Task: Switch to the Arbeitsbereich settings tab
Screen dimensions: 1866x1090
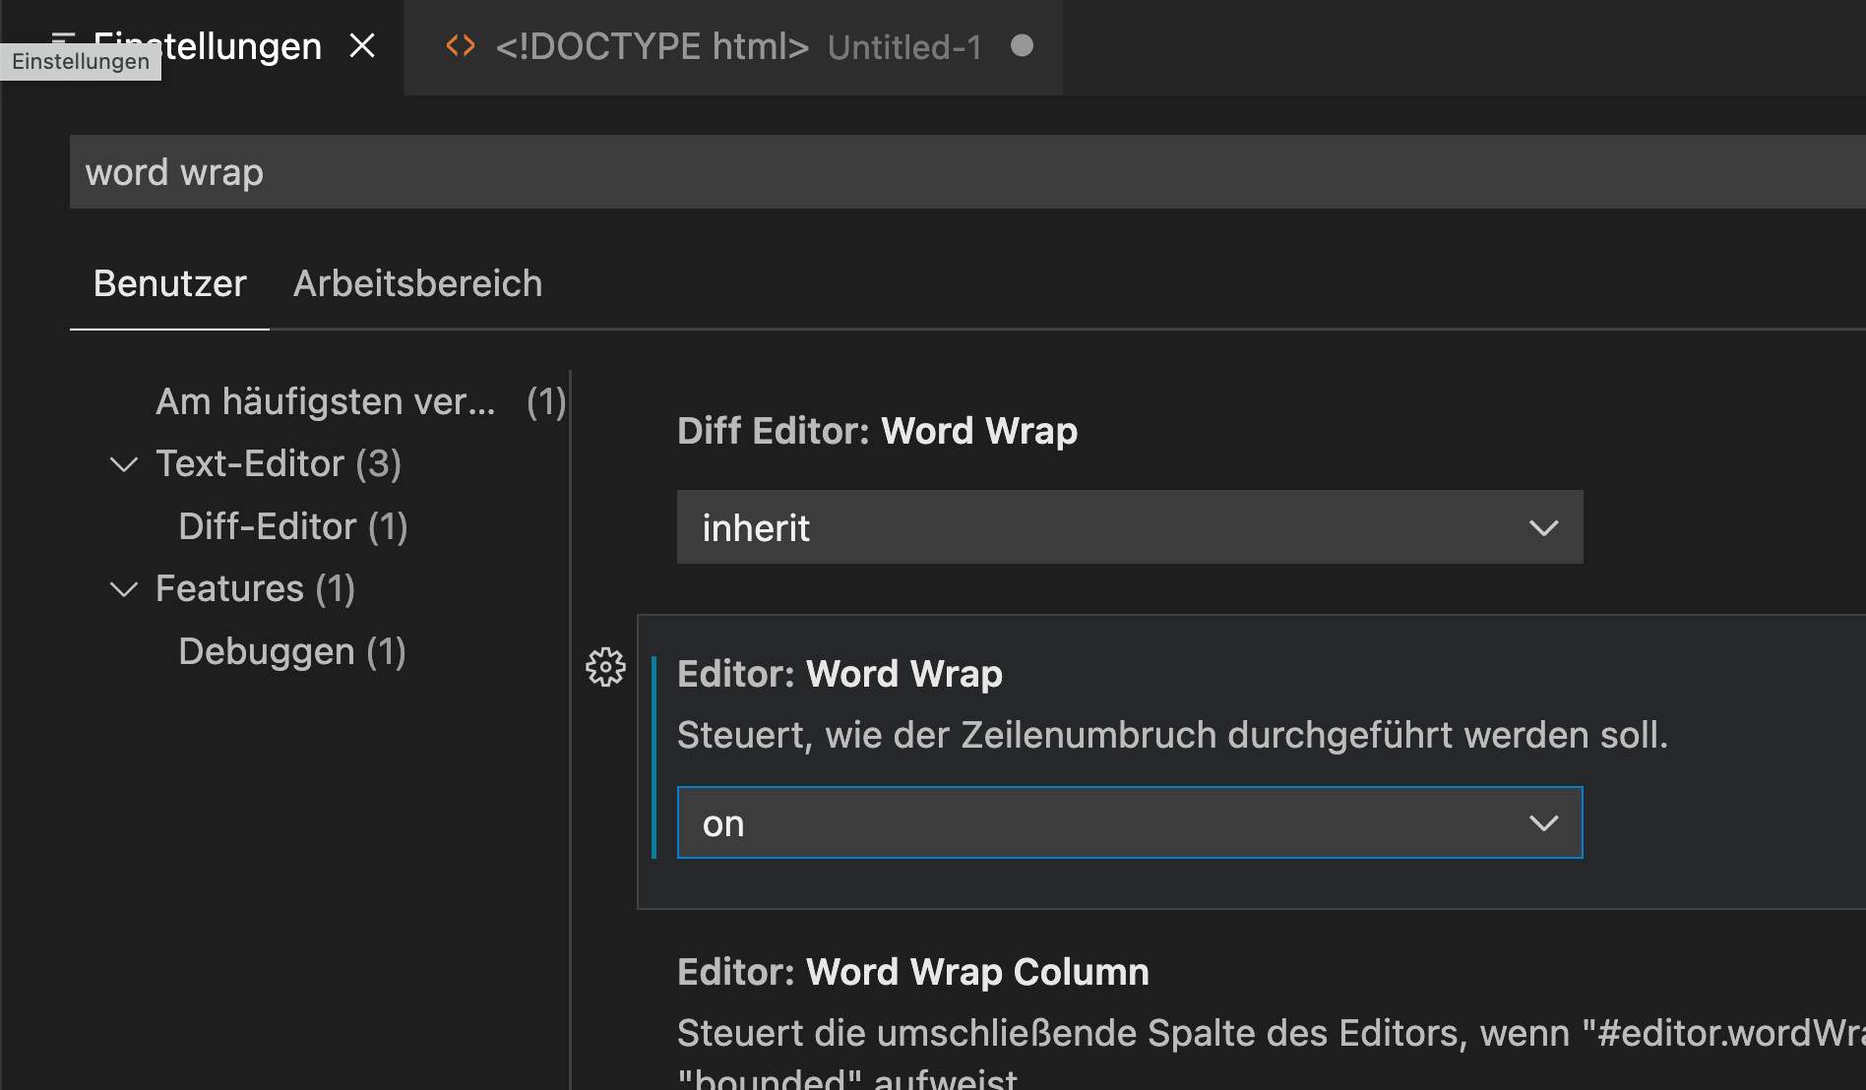Action: pyautogui.click(x=417, y=283)
